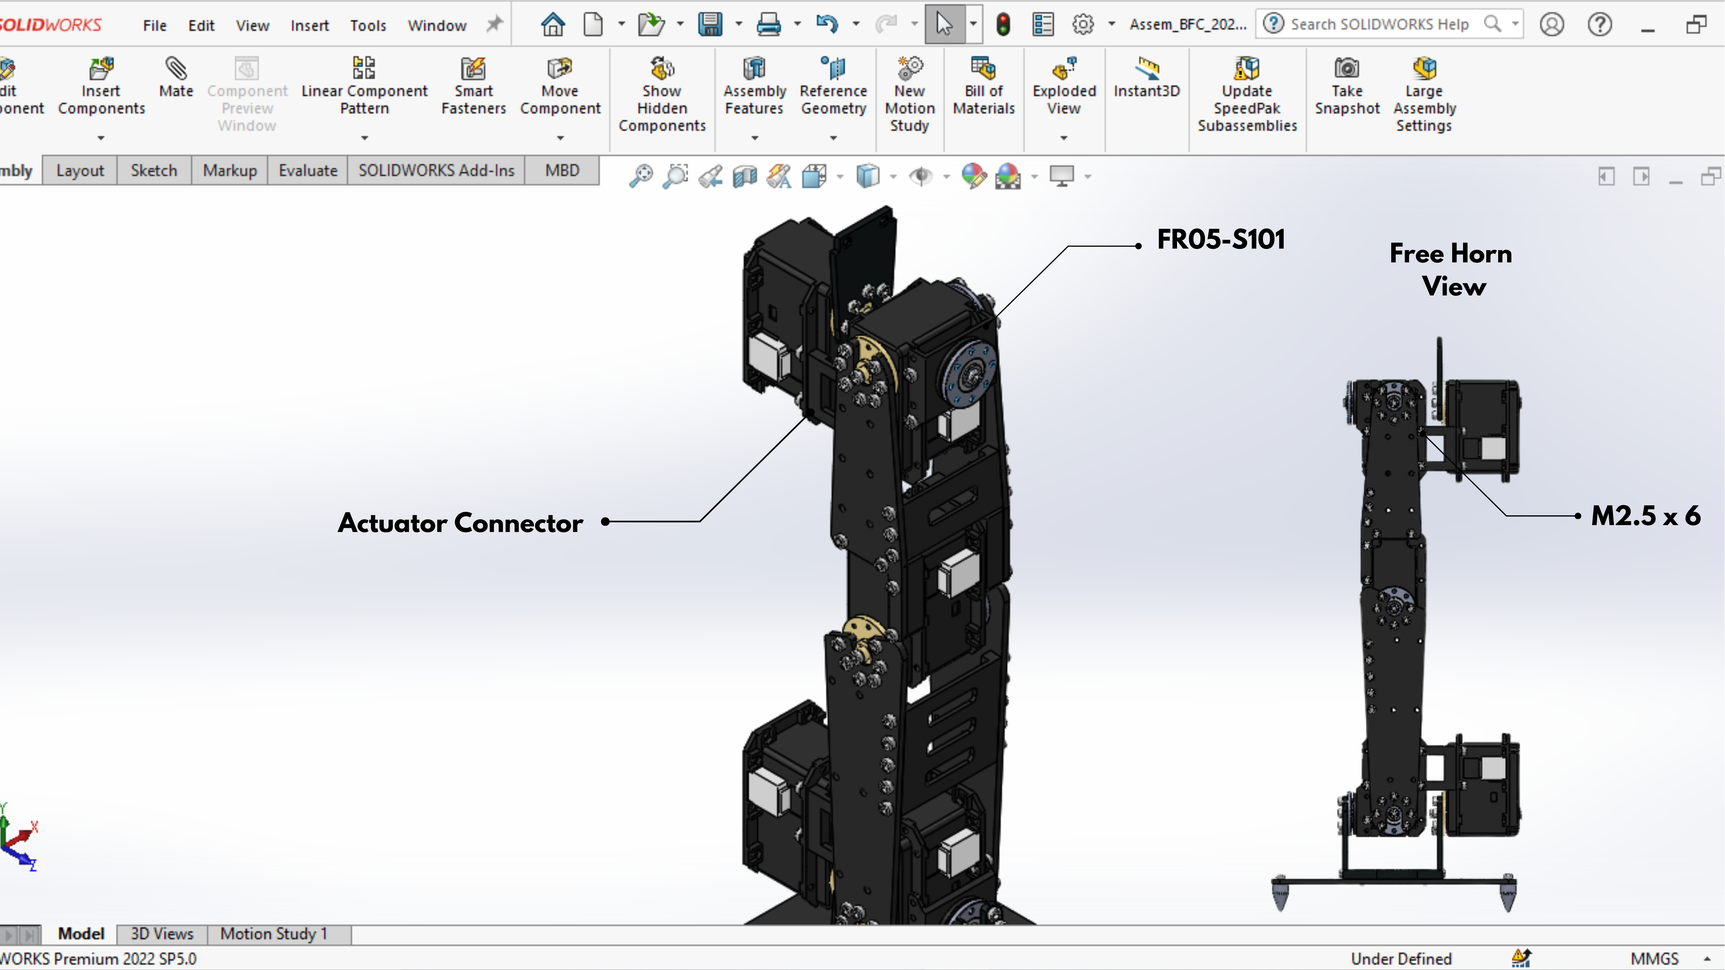The height and width of the screenshot is (970, 1725).
Task: Click the Zoom to Fit magnifier icon
Action: (x=641, y=176)
